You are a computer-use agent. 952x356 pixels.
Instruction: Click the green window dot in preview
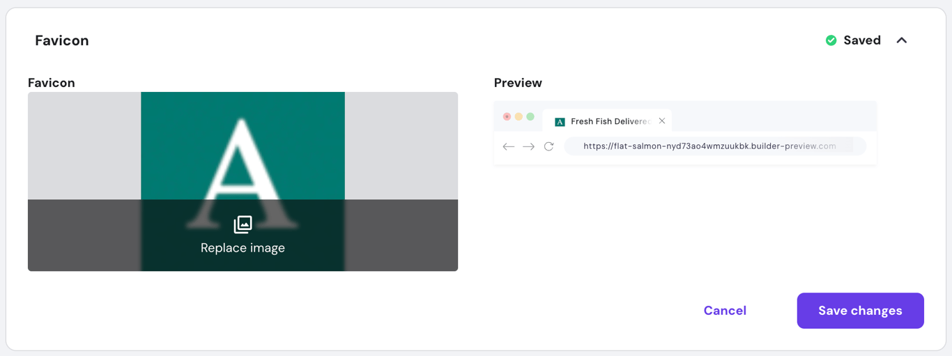pyautogui.click(x=530, y=116)
